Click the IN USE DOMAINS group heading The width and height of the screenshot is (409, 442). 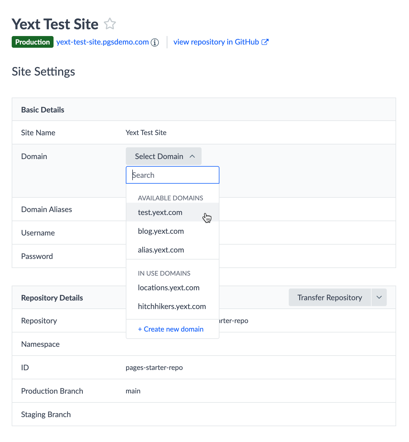tap(164, 273)
